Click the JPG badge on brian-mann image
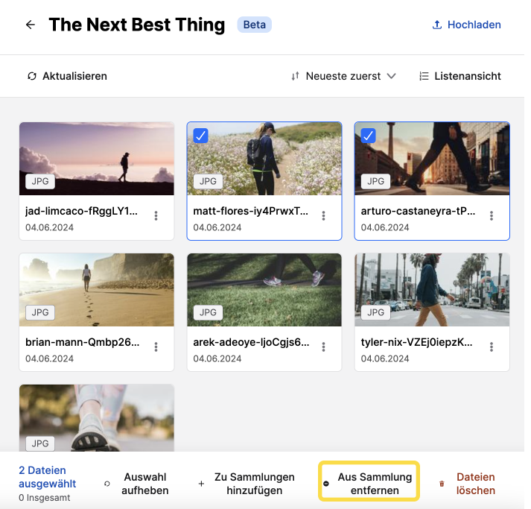This screenshot has width=531, height=509. tap(40, 312)
